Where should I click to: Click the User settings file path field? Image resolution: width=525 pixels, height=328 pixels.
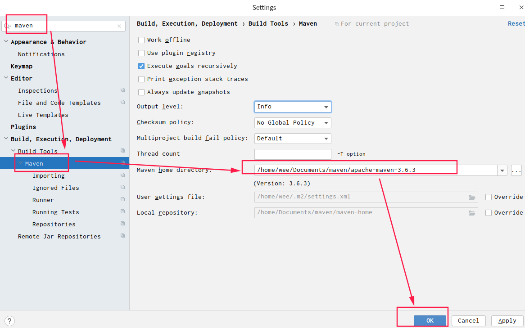pyautogui.click(x=366, y=197)
